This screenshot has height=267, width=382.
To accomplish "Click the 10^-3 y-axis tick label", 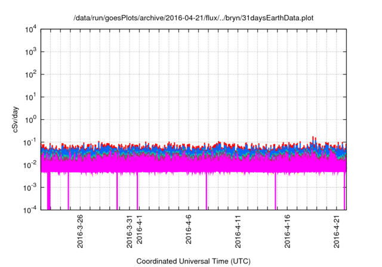I will click(30, 187).
